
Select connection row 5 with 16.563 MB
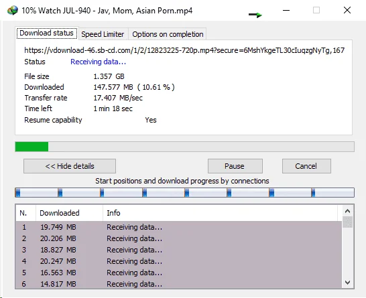pyautogui.click(x=179, y=273)
